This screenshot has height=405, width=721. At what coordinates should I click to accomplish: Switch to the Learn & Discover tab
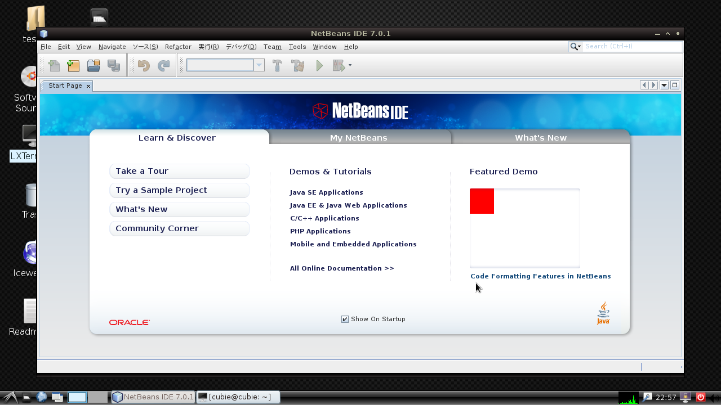click(179, 137)
